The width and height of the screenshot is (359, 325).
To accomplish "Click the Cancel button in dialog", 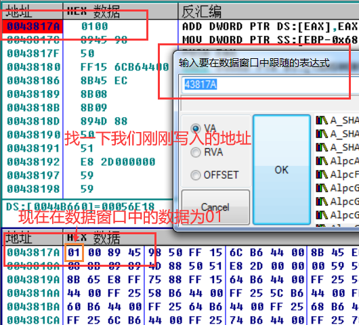I will (x=215, y=207).
